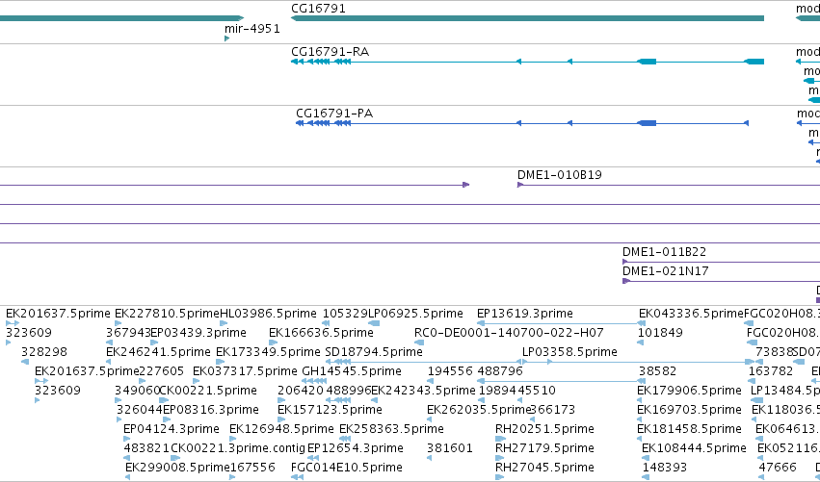Screen dimensions: 820x482
Task: Click the EK181458.5prime label
Action: point(689,429)
